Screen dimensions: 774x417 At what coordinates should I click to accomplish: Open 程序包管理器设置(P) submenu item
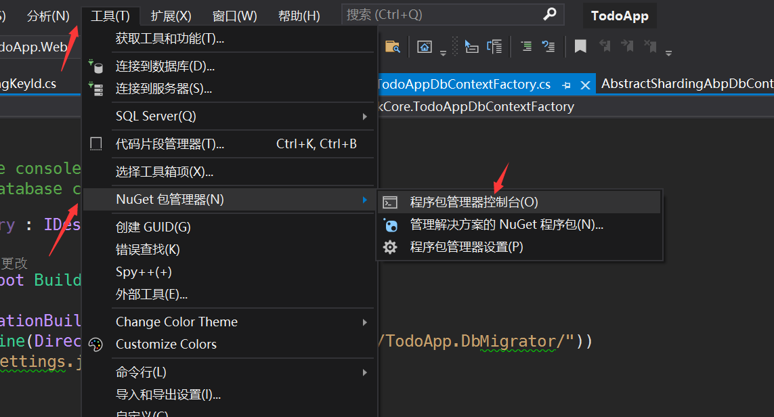[x=519, y=247]
